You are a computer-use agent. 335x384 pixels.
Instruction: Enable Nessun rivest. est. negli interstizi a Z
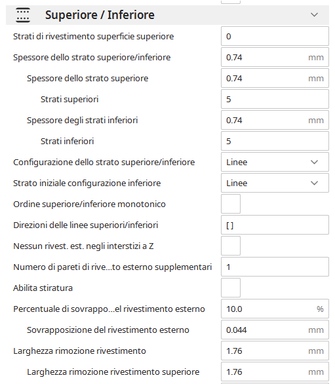(231, 246)
